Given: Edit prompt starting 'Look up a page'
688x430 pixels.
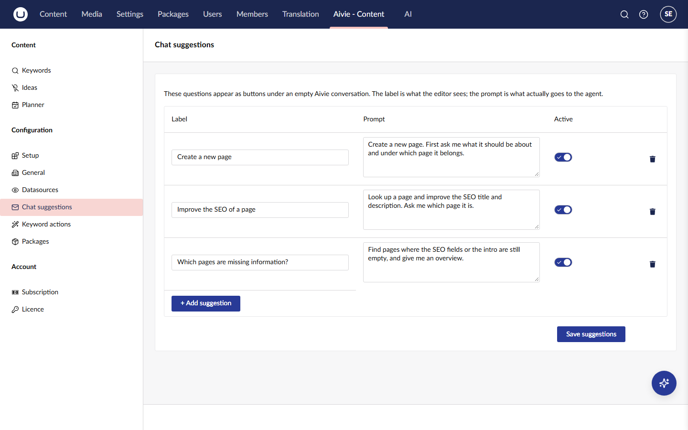Looking at the screenshot, I should tap(451, 210).
